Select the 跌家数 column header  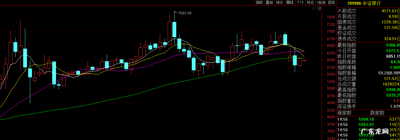[x=377, y=113]
